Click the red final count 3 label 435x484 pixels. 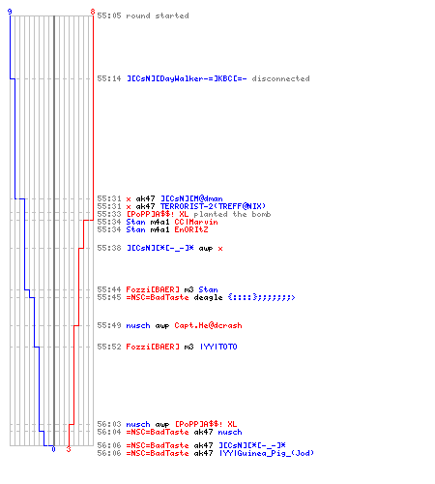(69, 449)
